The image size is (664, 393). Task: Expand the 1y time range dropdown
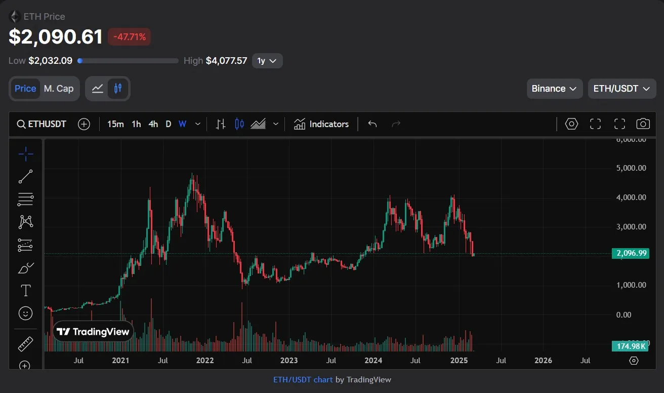coord(267,61)
